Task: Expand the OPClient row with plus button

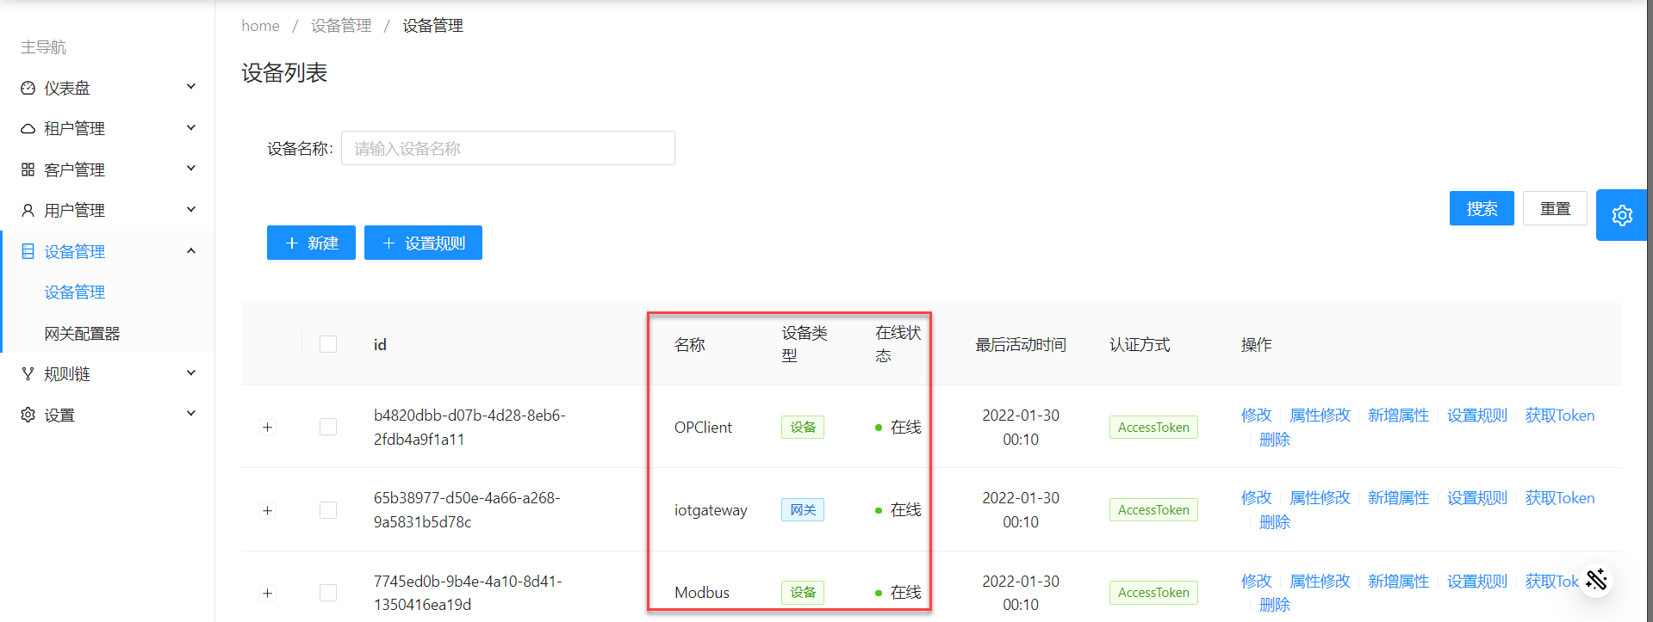Action: 268,428
